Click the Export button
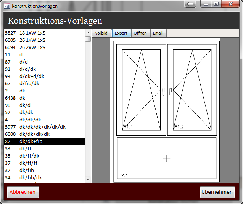 tap(121, 33)
